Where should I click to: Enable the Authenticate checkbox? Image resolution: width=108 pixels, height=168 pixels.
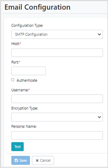tap(13, 80)
